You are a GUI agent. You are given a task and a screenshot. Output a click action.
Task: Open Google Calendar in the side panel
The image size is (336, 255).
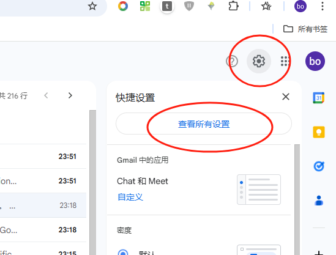point(319,98)
